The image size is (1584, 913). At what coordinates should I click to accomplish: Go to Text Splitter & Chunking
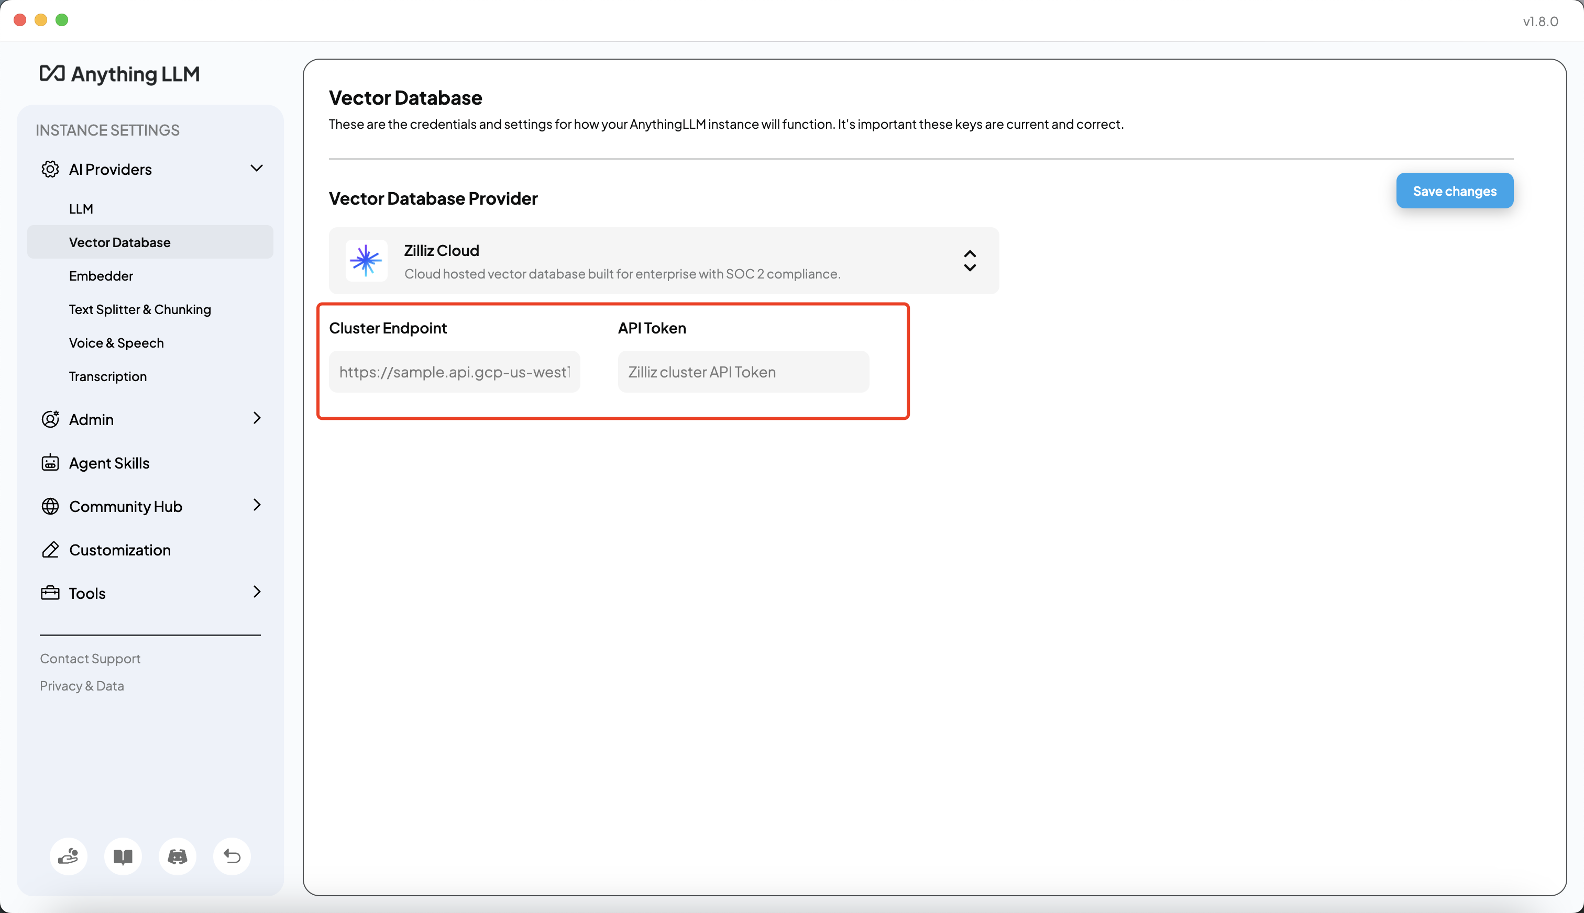pos(140,309)
